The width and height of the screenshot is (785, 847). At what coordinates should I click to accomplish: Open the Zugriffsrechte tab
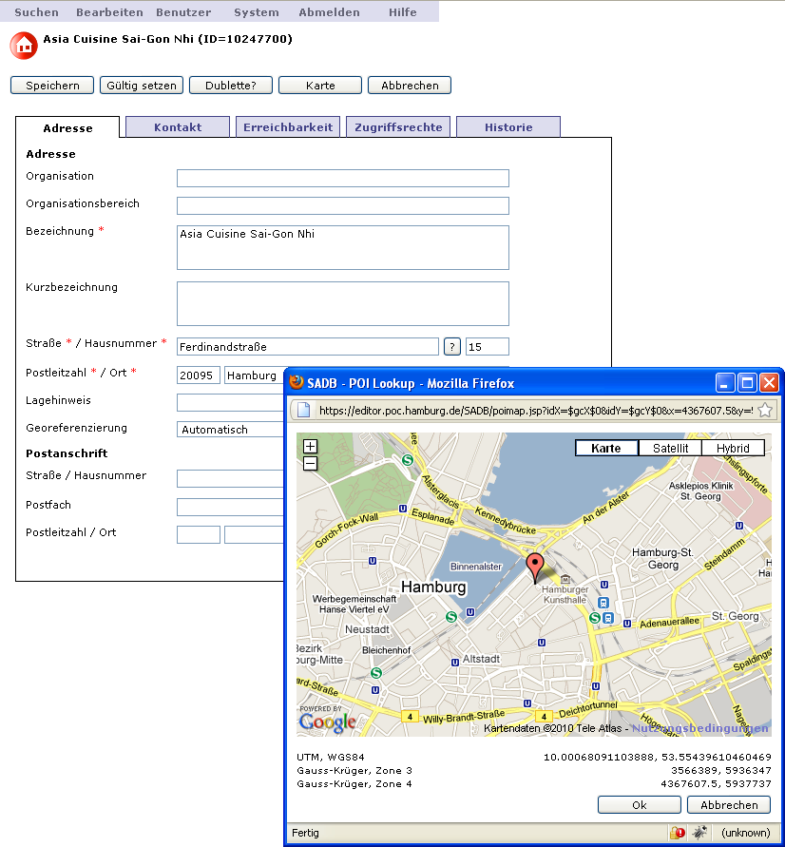398,127
